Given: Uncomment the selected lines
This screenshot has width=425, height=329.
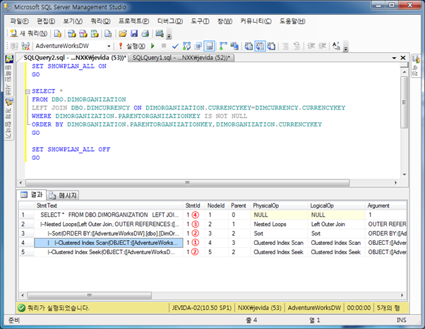Looking at the screenshot, I should [297, 46].
